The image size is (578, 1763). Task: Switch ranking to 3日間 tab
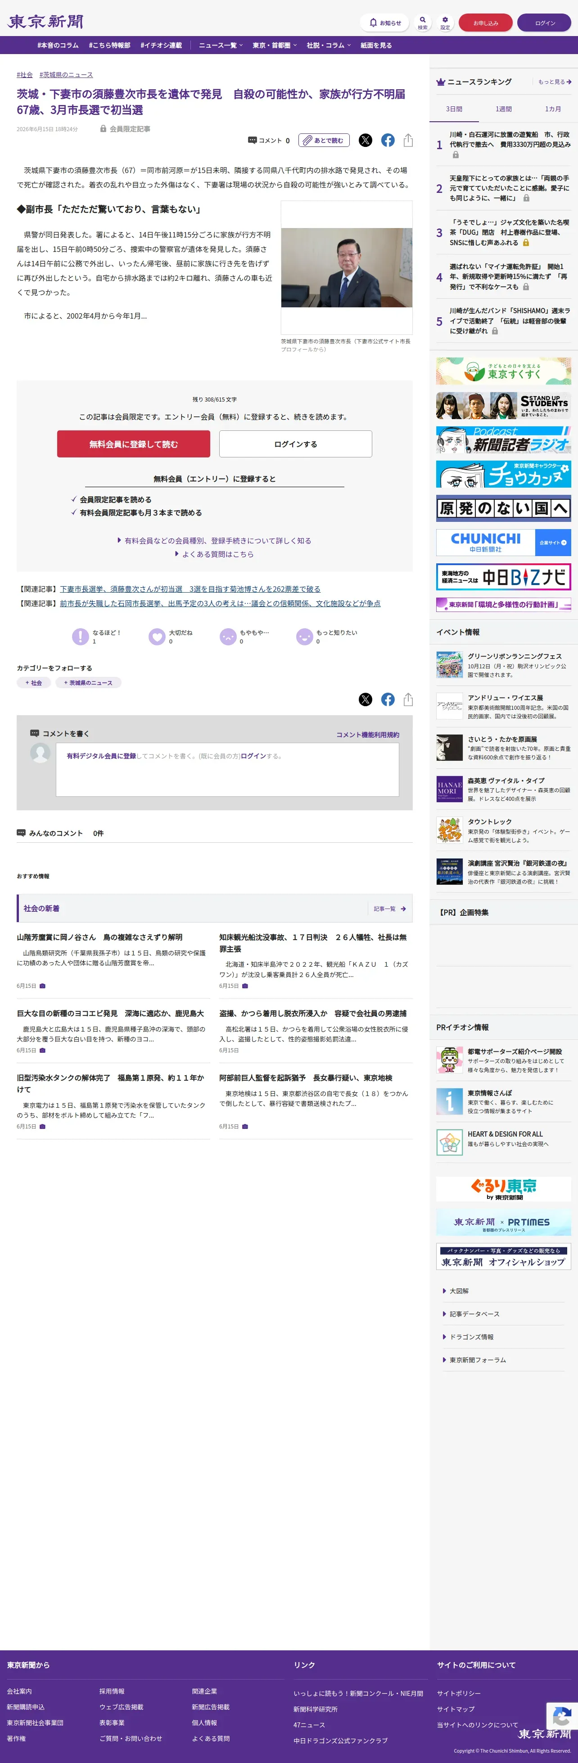(454, 109)
